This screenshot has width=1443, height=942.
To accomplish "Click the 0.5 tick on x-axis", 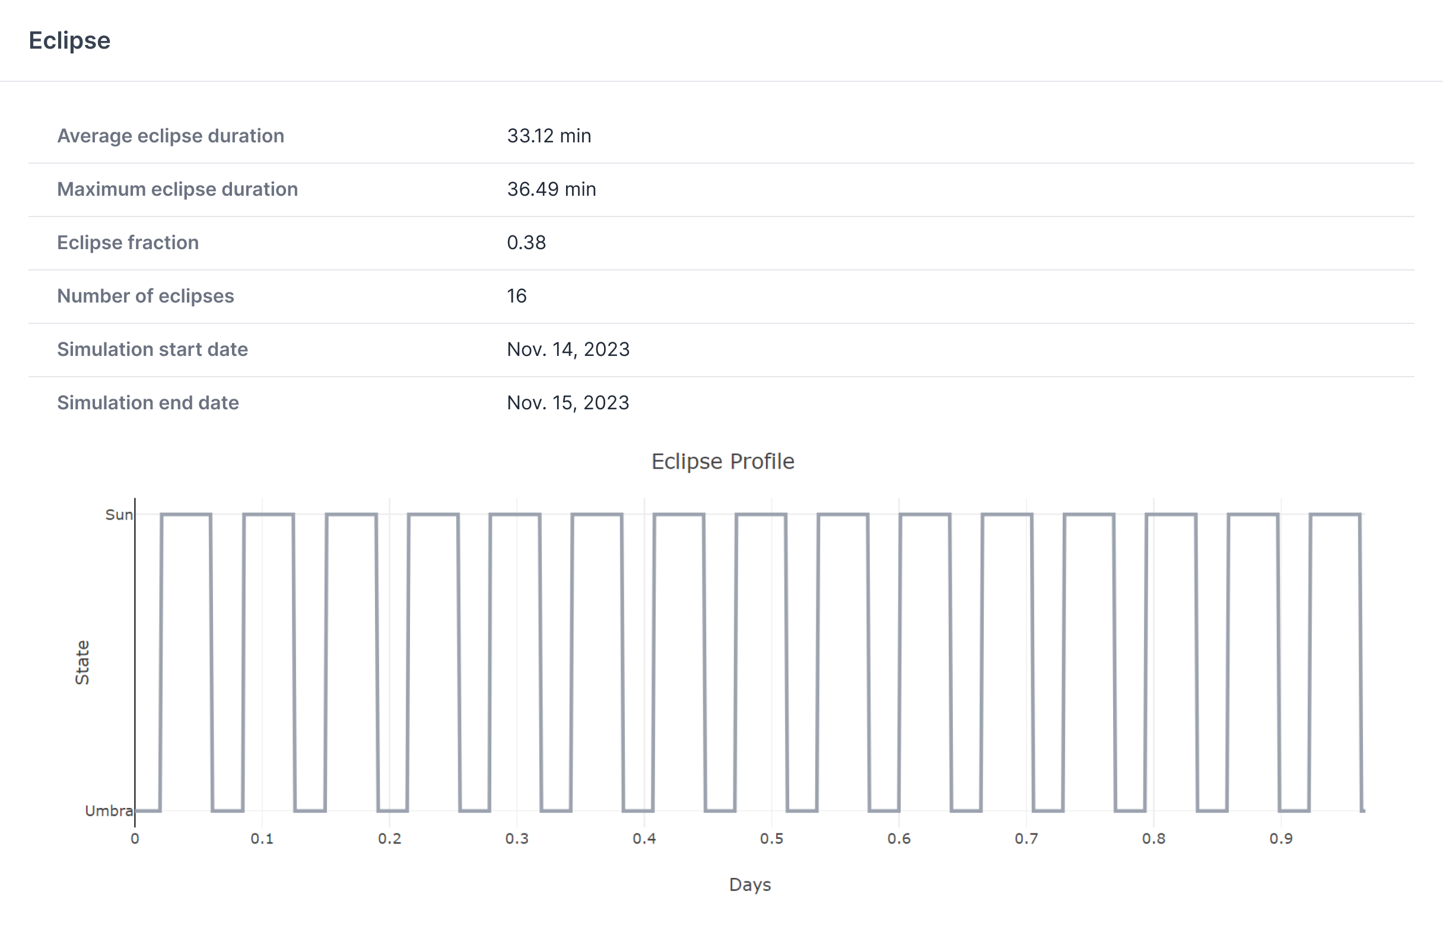I will 771,838.
